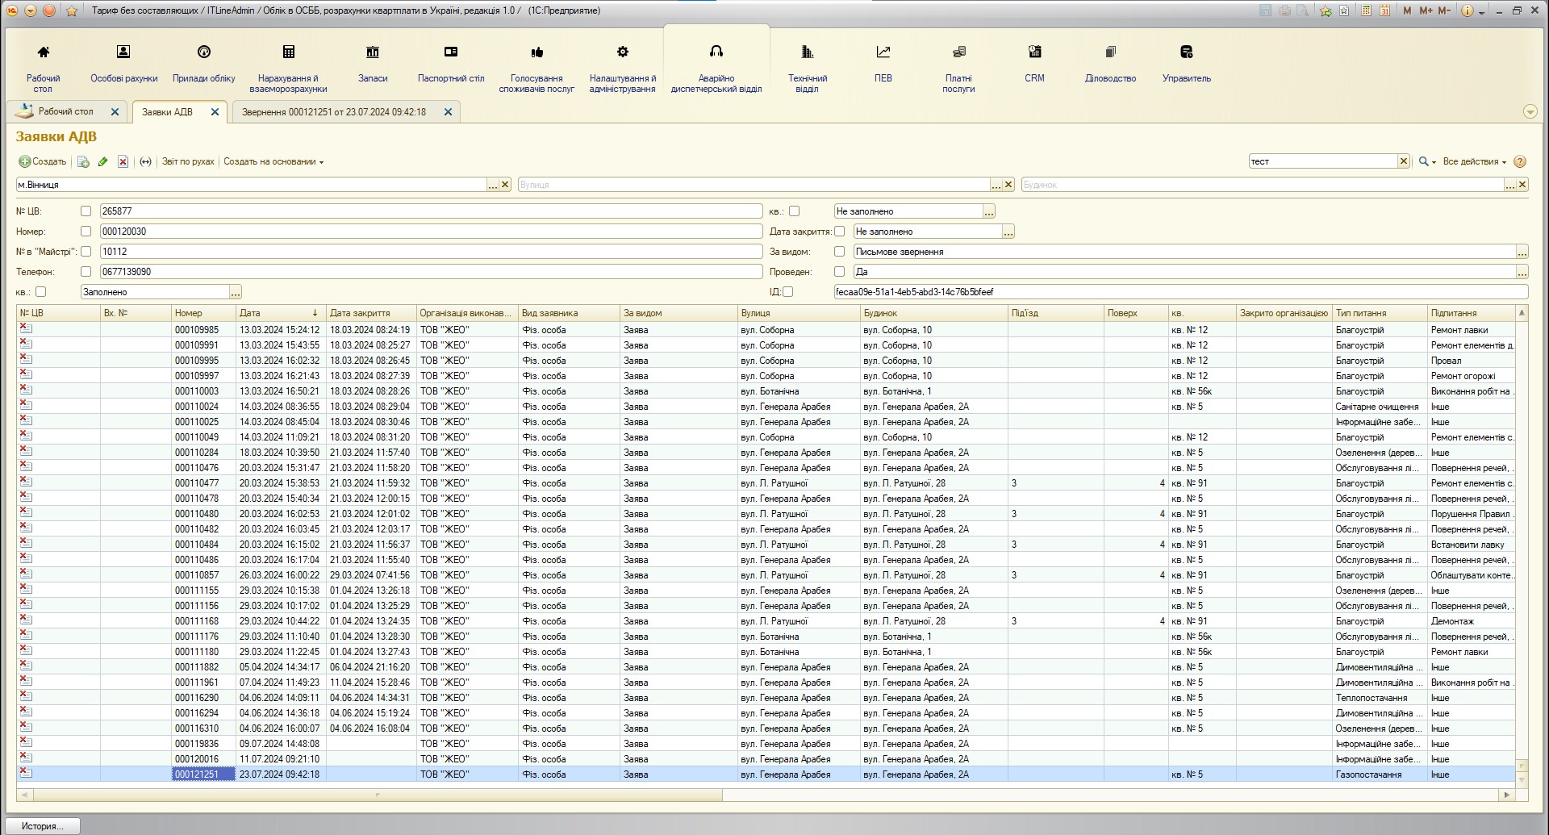Open the Паспортний стіл section
This screenshot has width=1549, height=835.
[x=450, y=63]
